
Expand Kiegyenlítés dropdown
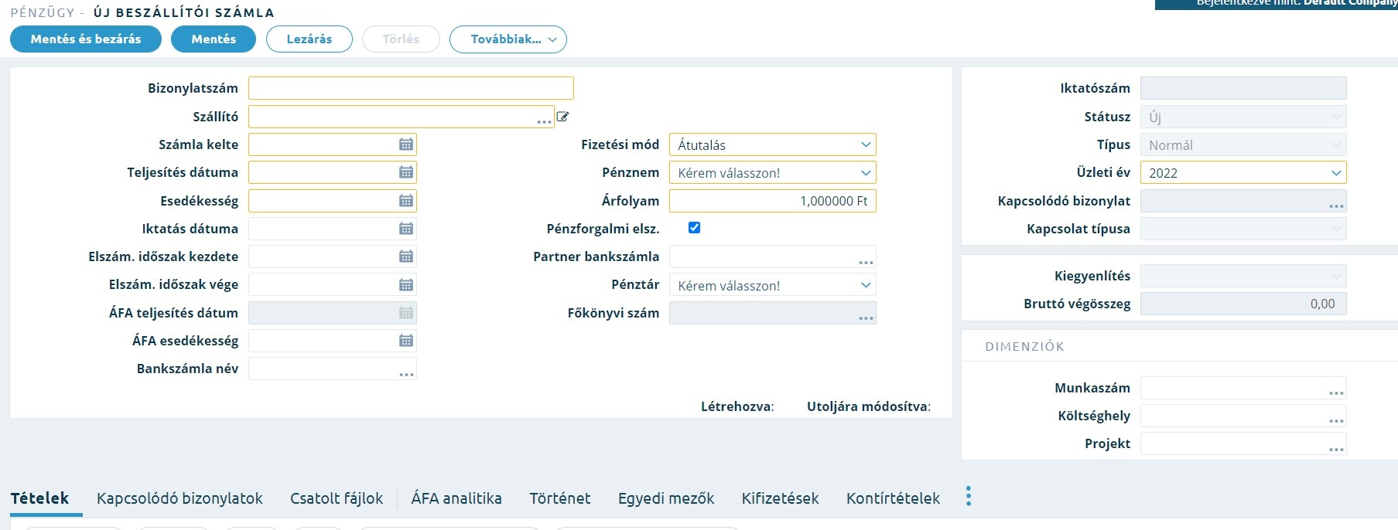tap(1336, 276)
